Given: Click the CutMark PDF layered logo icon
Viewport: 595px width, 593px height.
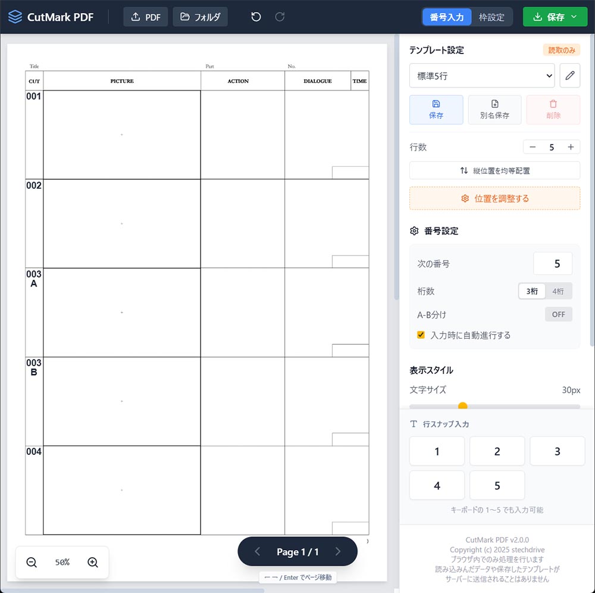Looking at the screenshot, I should (x=15, y=17).
